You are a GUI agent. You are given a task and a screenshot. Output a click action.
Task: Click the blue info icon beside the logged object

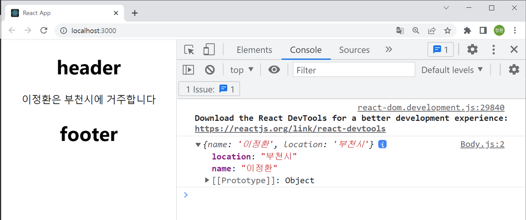(x=382, y=144)
